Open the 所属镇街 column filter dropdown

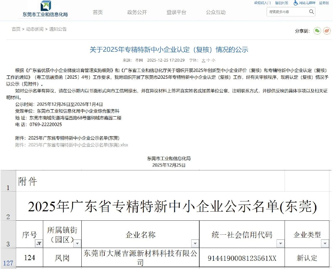click(77, 244)
